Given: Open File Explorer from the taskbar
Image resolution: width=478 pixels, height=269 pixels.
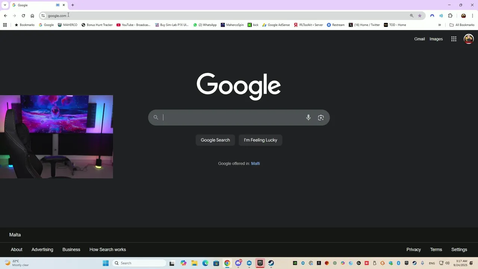Looking at the screenshot, I should [194, 263].
